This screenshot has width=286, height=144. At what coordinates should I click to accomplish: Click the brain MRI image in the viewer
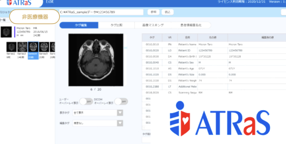point(96,60)
